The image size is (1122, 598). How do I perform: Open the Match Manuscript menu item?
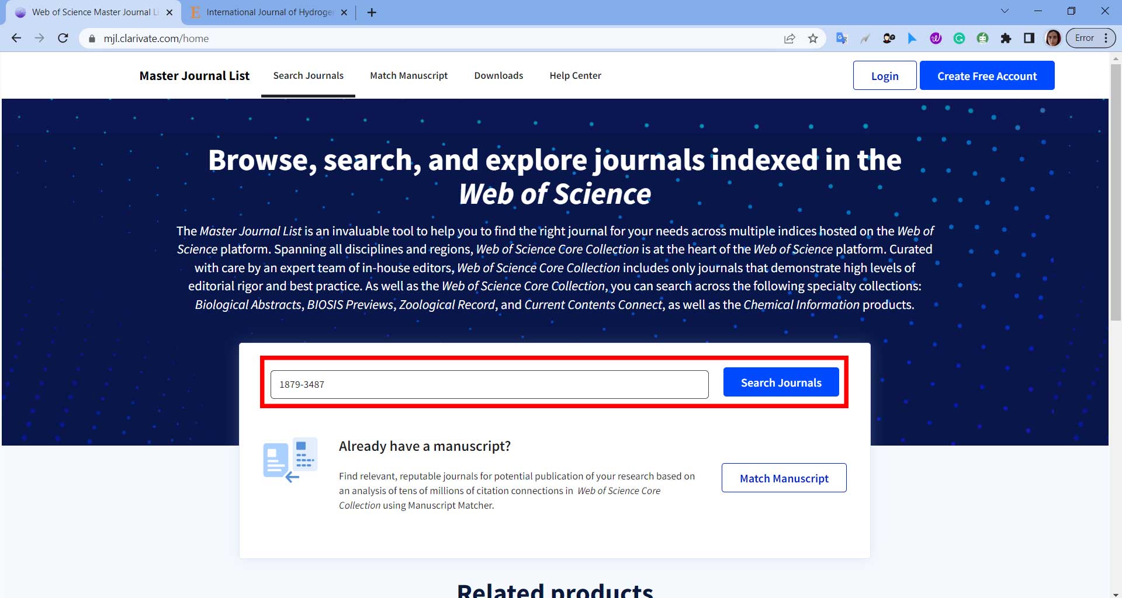pos(408,76)
